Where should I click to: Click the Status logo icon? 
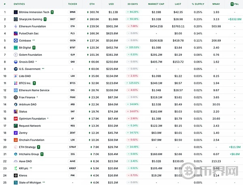(x=16, y=111)
